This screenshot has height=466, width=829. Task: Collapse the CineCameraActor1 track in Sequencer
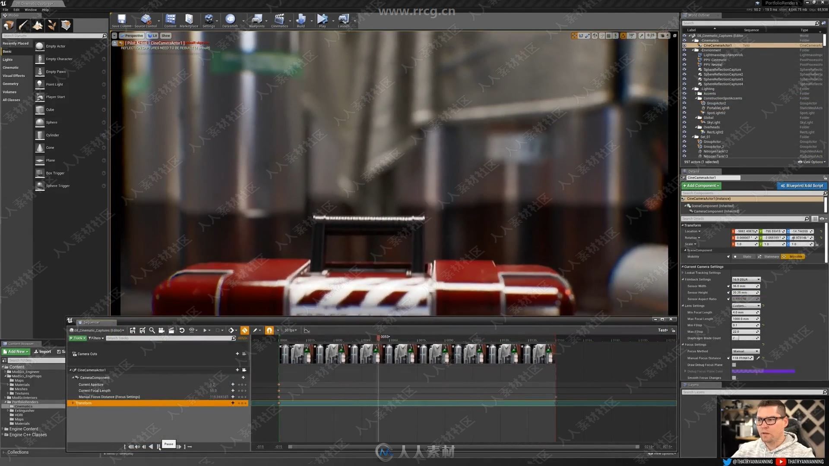[70, 370]
